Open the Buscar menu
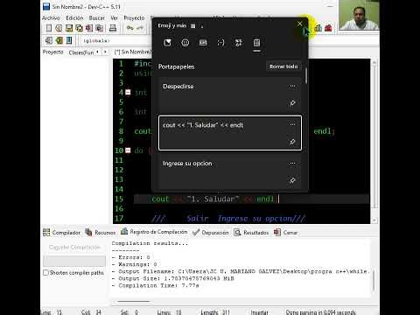The width and height of the screenshot is (420, 315). (x=97, y=18)
